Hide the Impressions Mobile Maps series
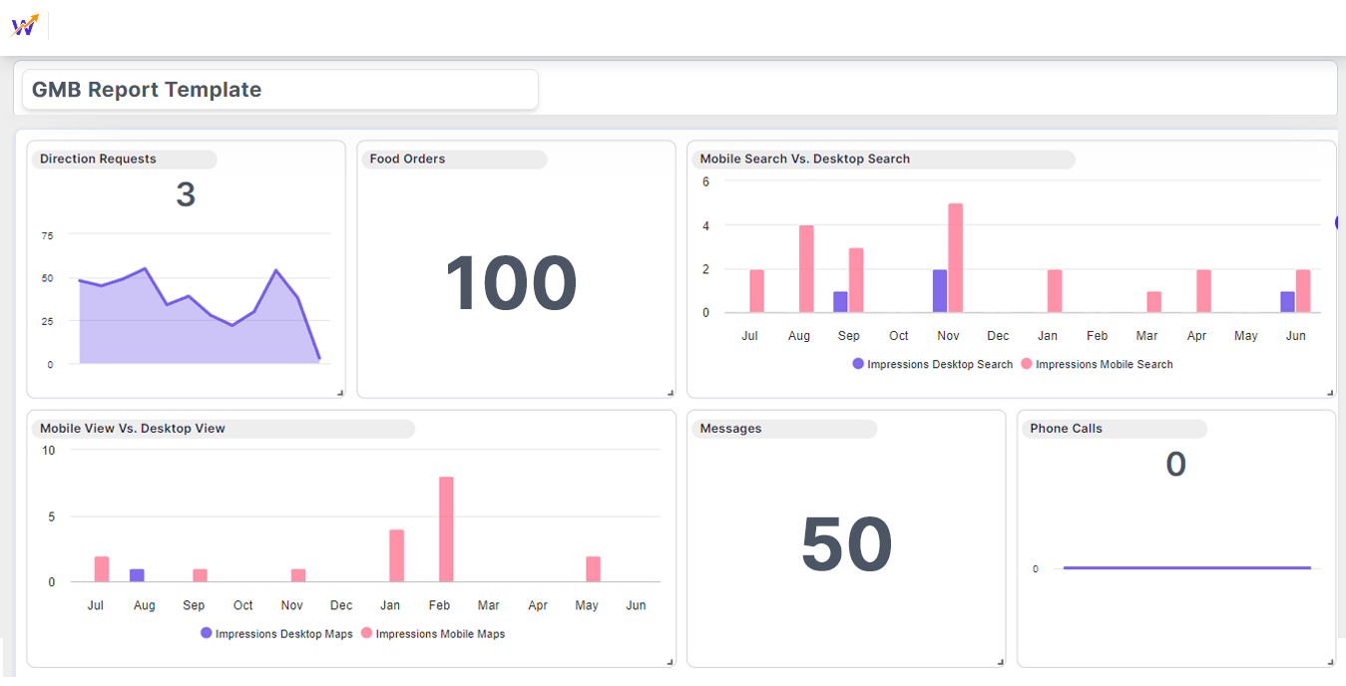 pos(433,634)
